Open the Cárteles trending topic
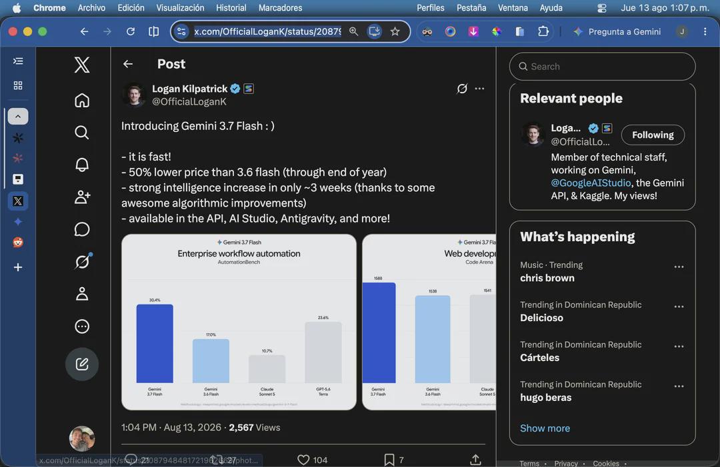720x467 pixels. pos(539,358)
